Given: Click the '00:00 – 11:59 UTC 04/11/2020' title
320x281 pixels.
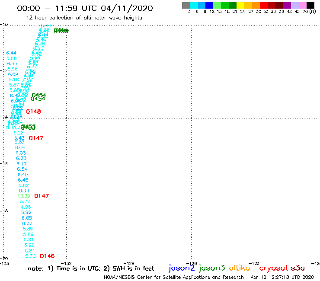Looking at the screenshot, I should coord(85,9).
